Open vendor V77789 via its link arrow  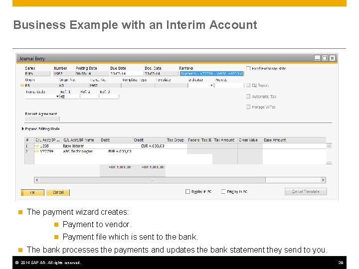pyautogui.click(x=36, y=151)
